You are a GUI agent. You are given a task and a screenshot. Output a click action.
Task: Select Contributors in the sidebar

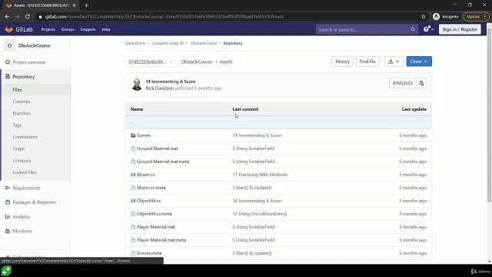pos(25,137)
